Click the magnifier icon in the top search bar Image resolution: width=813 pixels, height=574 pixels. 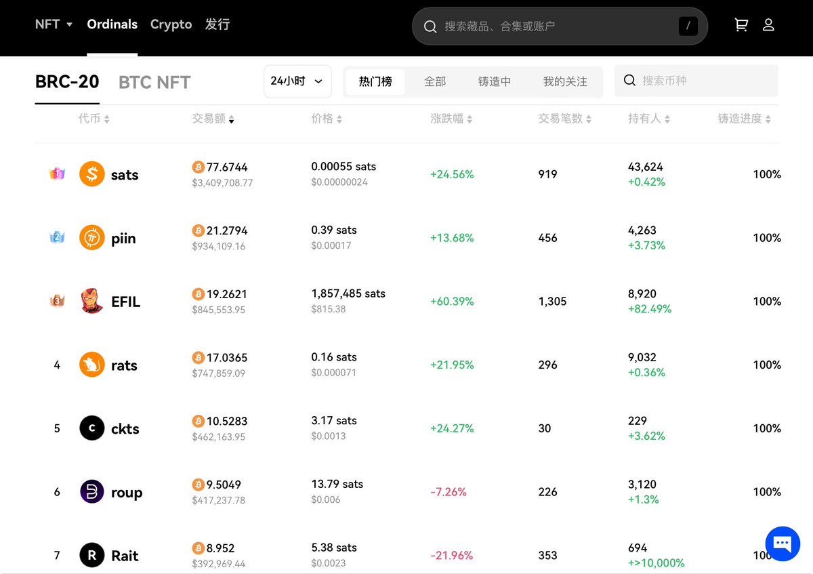click(430, 26)
